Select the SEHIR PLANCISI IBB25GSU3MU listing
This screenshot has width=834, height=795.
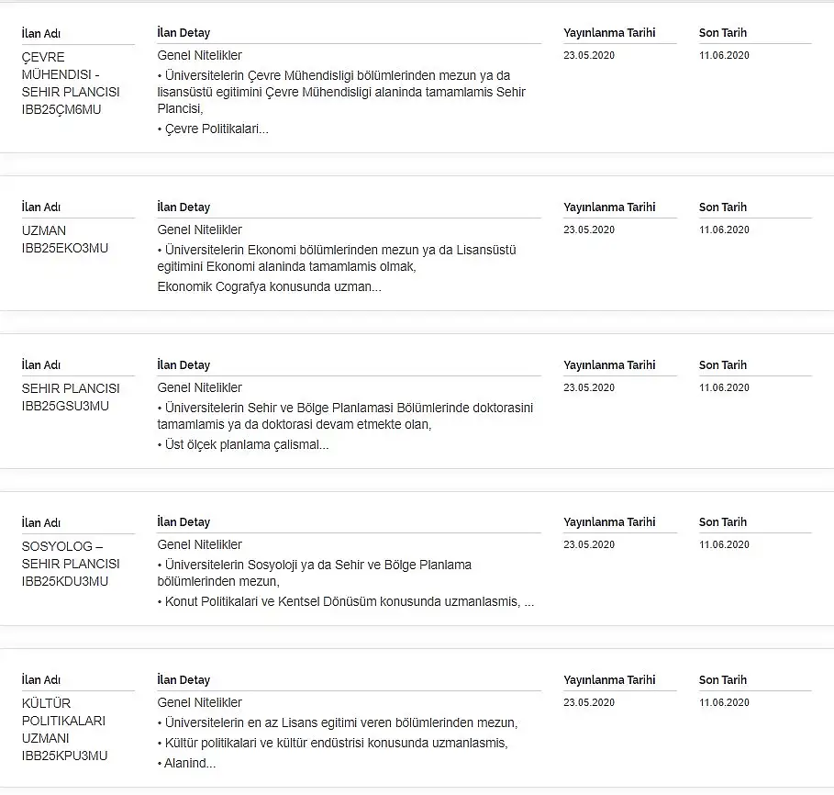(x=71, y=397)
